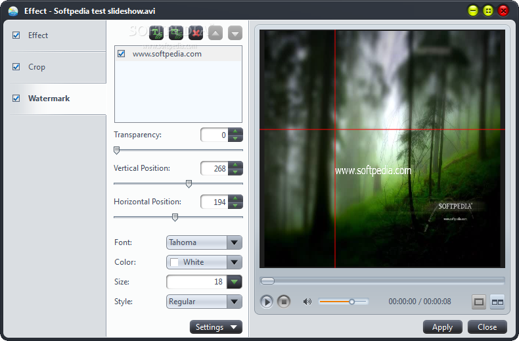Screen dimensions: 519x341
Task: Click the watermark text in video preview
Action: coord(373,171)
